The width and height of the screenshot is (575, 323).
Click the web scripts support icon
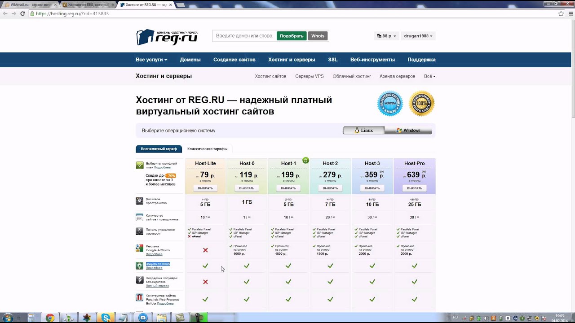point(140,280)
